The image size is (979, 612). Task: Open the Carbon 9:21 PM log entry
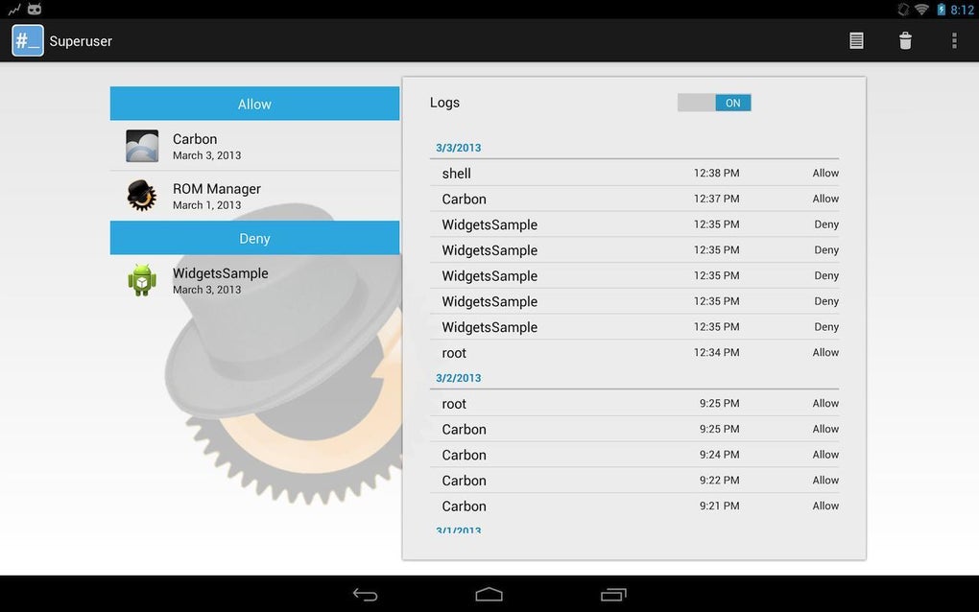[634, 506]
